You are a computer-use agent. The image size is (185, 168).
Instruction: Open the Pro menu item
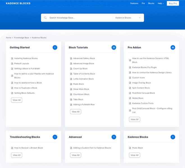coord(143,3)
